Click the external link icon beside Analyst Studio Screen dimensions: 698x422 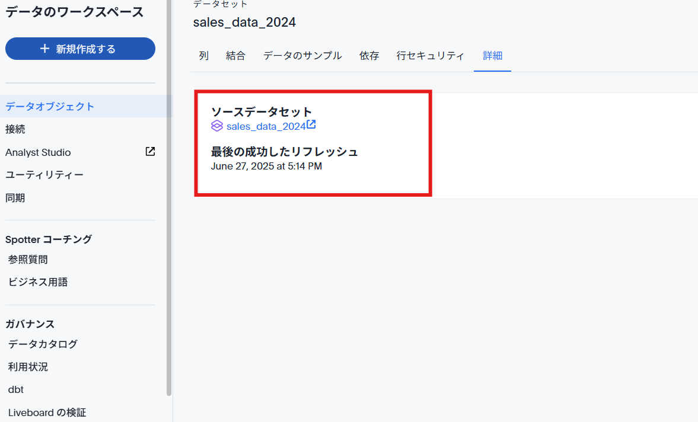coord(151,152)
